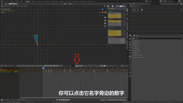The width and height of the screenshot is (183, 103).
Task: Expand the Object Transforms channel
Action: (x=1, y=72)
